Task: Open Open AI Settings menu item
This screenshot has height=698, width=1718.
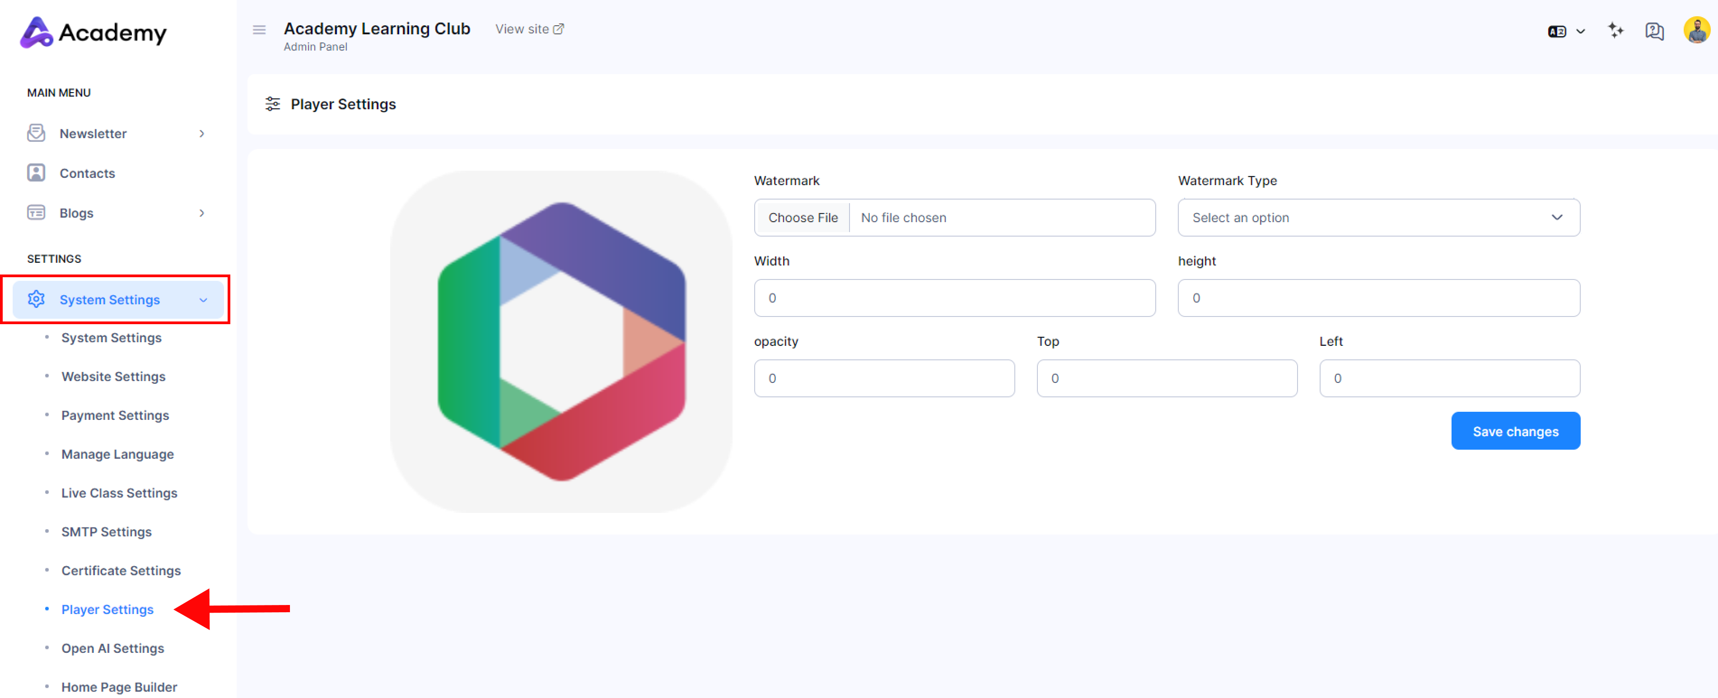Action: 112,649
